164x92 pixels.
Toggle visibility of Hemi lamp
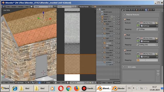(x=114, y=19)
